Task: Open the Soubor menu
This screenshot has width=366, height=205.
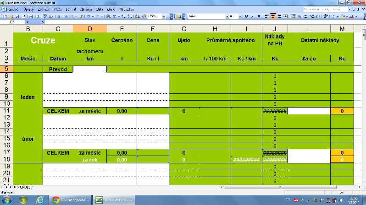Action: (13, 9)
